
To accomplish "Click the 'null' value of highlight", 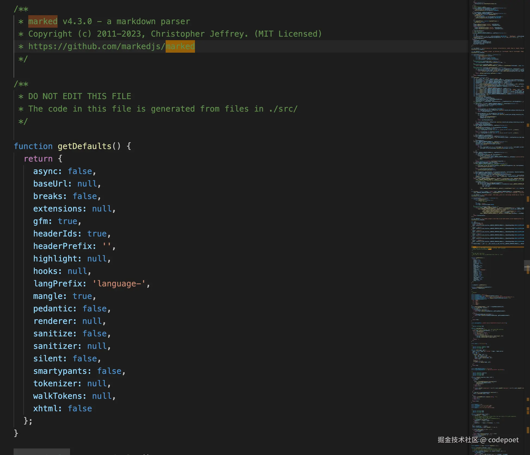I will point(97,259).
